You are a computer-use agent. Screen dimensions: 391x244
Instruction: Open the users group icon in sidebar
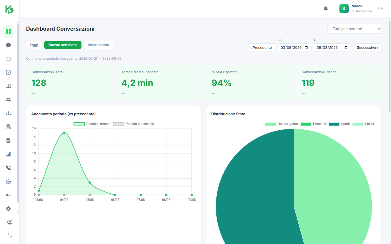tap(8, 99)
